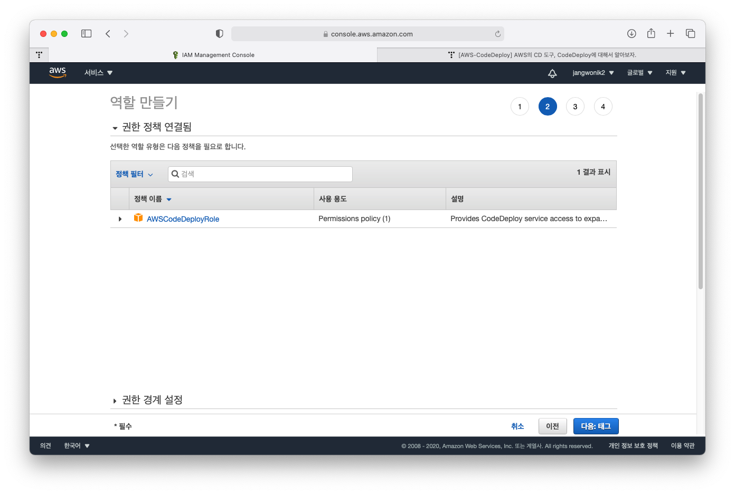Click the 의견 feedback link in the footer
Viewport: 735px width, 494px height.
[x=45, y=446]
